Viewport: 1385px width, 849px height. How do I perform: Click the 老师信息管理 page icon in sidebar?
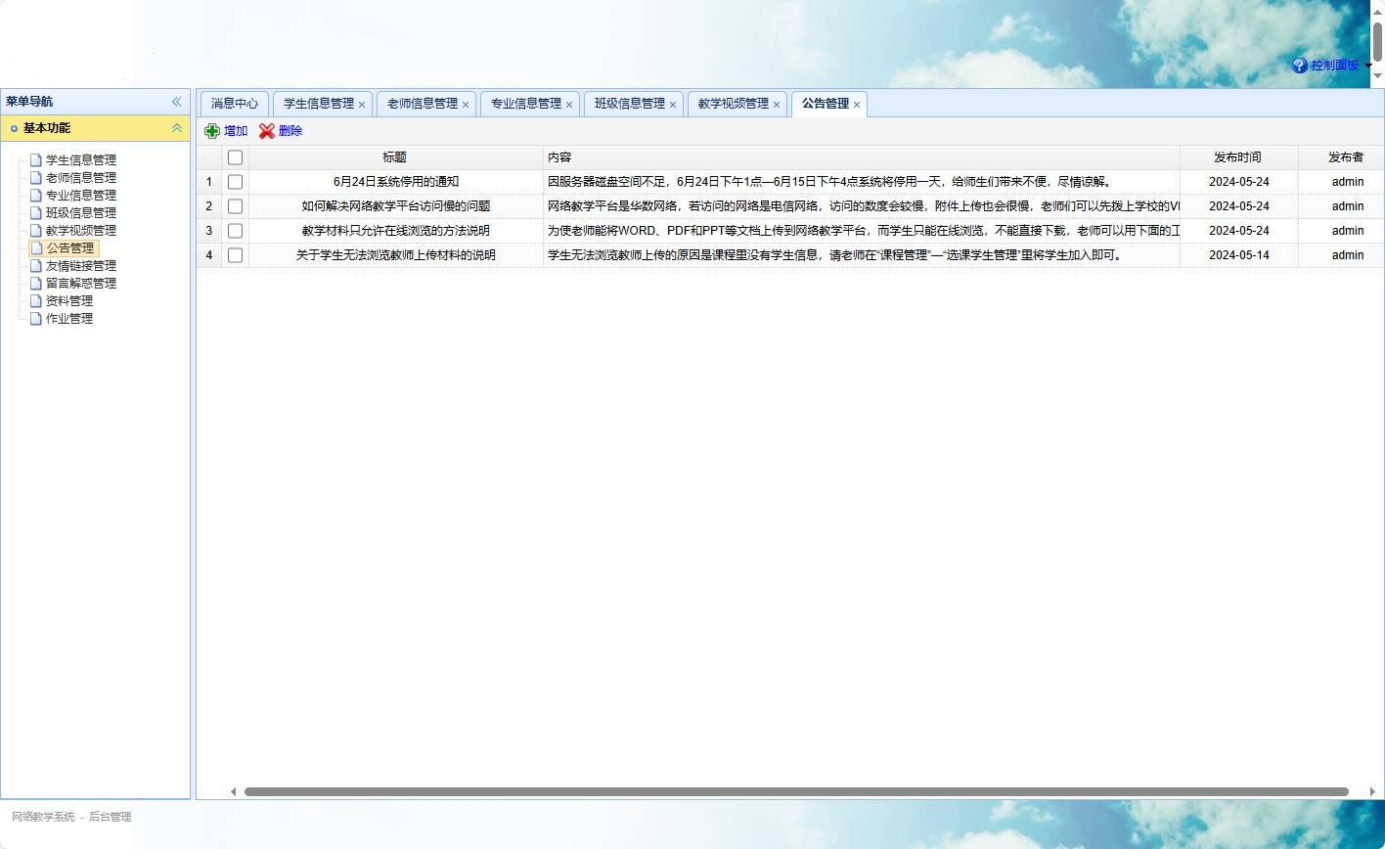coord(35,177)
